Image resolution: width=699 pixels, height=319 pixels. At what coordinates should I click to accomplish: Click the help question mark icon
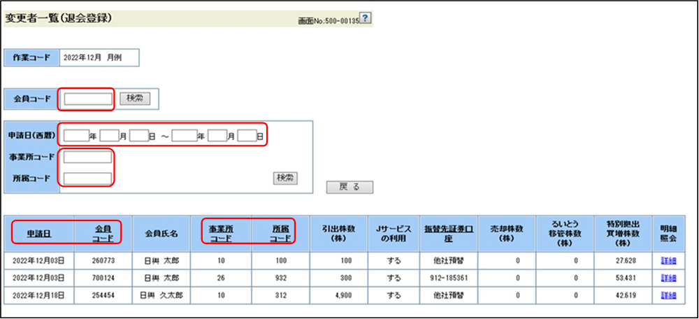364,18
